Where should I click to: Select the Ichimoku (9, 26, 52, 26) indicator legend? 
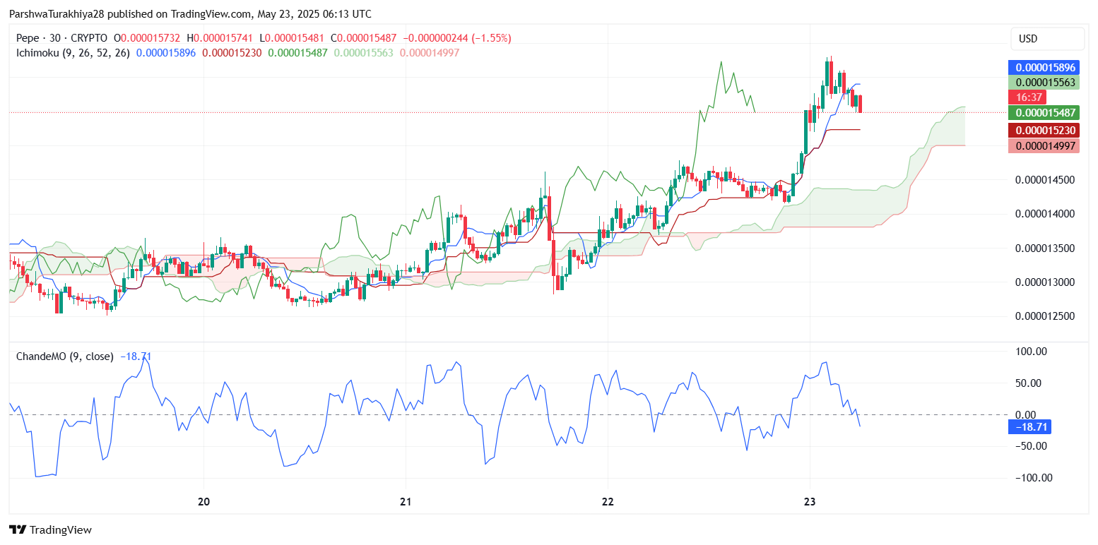click(x=73, y=53)
